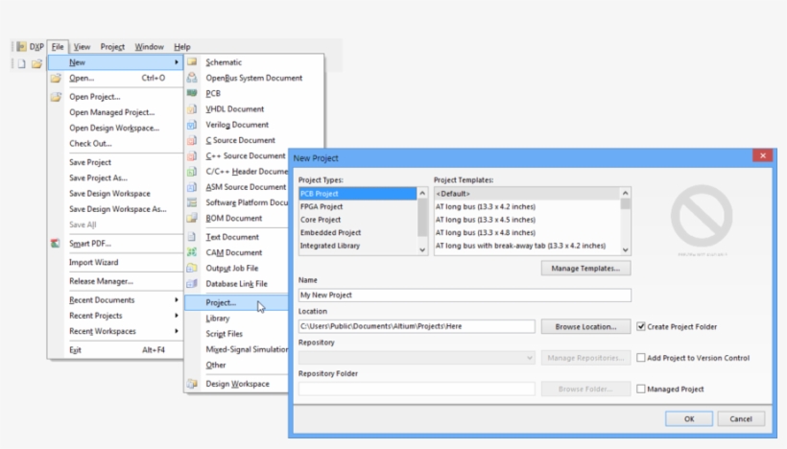This screenshot has width=787, height=449.
Task: Click the Cancel button
Action: pos(741,419)
